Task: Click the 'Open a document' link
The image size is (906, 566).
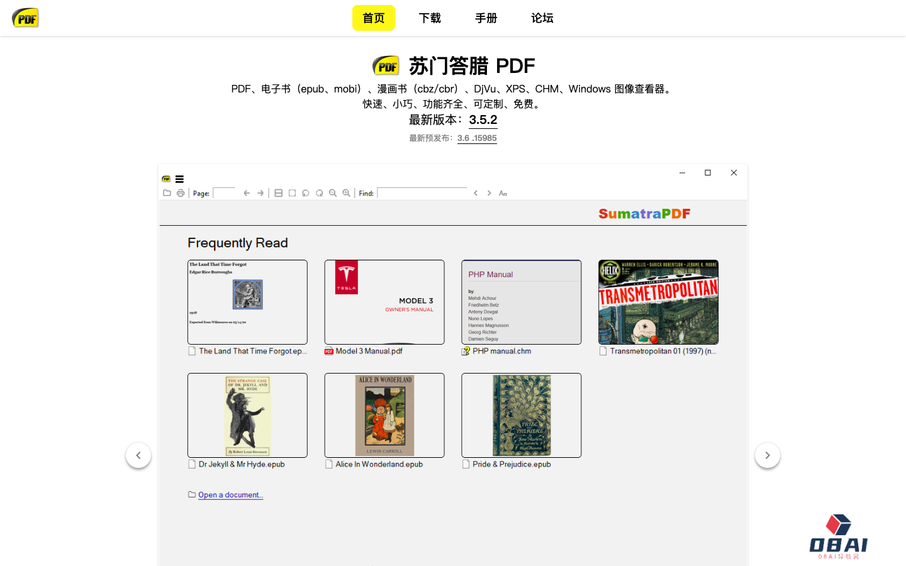Action: [x=230, y=495]
